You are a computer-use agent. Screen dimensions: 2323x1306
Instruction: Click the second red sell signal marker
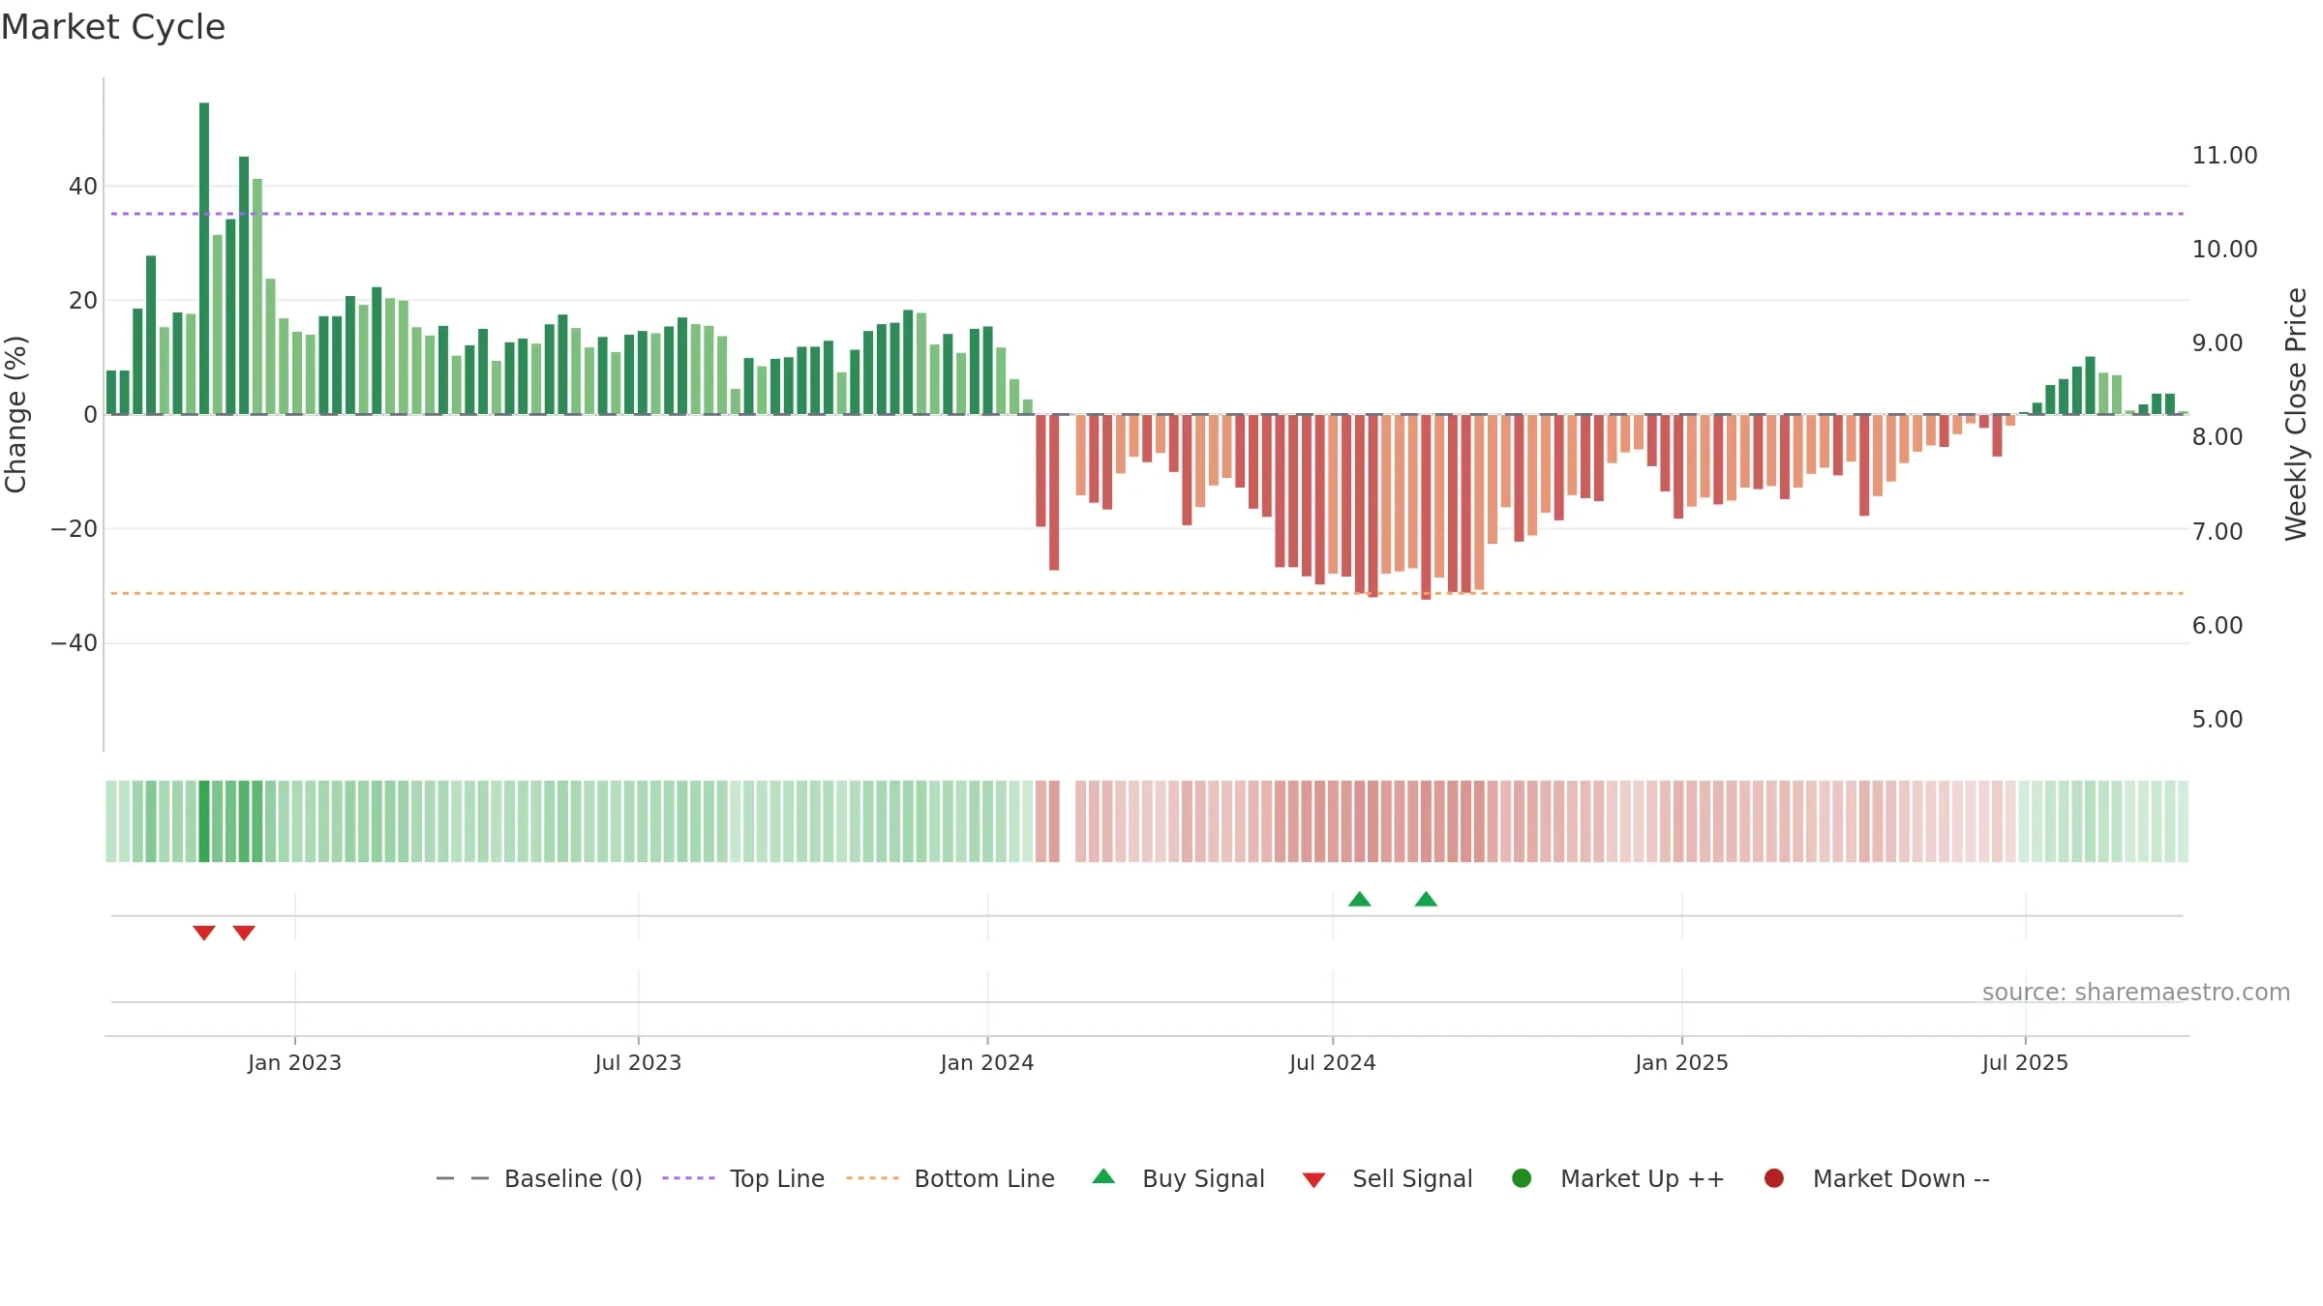244,933
